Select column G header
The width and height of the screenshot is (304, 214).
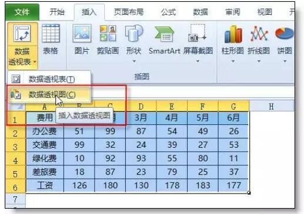233,106
